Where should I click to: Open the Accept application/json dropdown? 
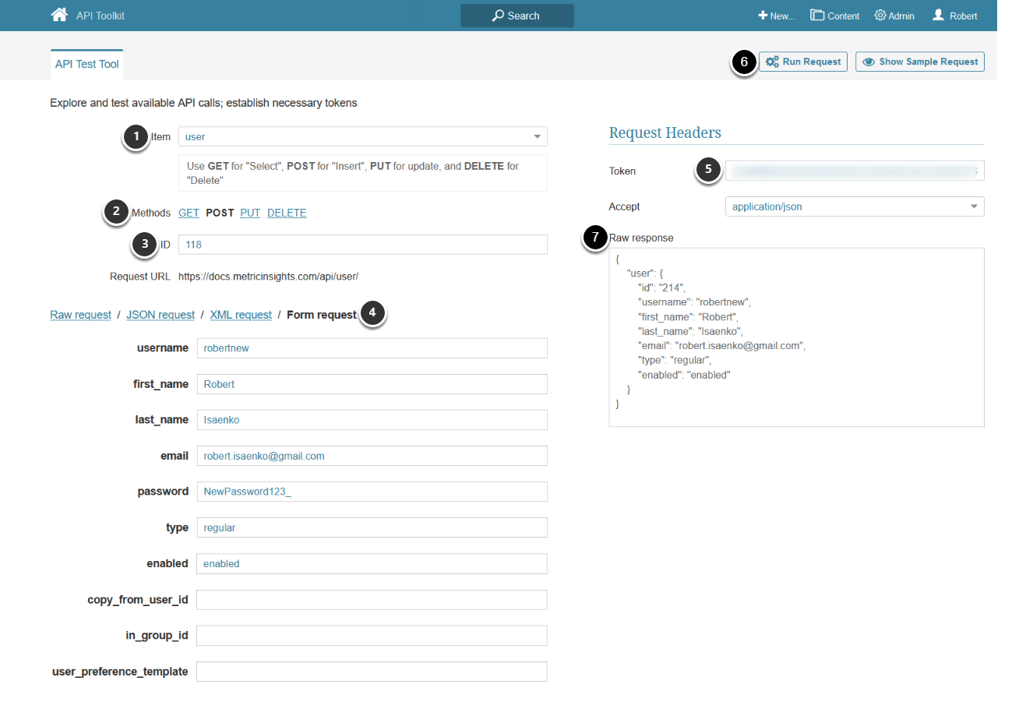[x=973, y=206]
